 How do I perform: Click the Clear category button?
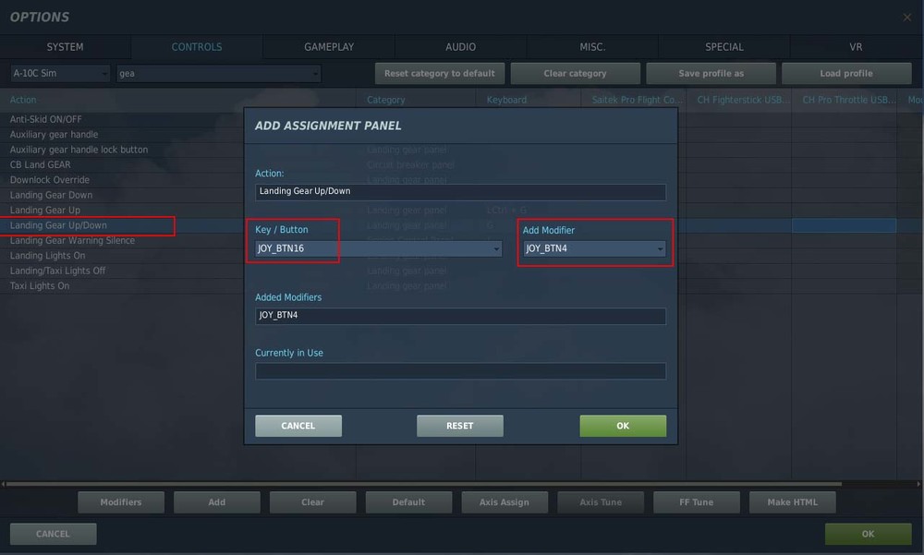tap(575, 73)
